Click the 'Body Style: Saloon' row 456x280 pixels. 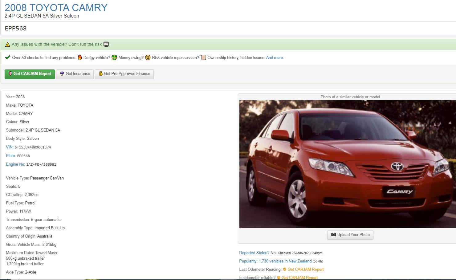click(x=22, y=138)
